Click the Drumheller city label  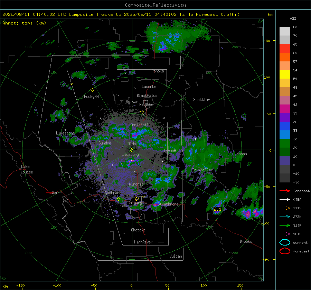(x=202, y=170)
